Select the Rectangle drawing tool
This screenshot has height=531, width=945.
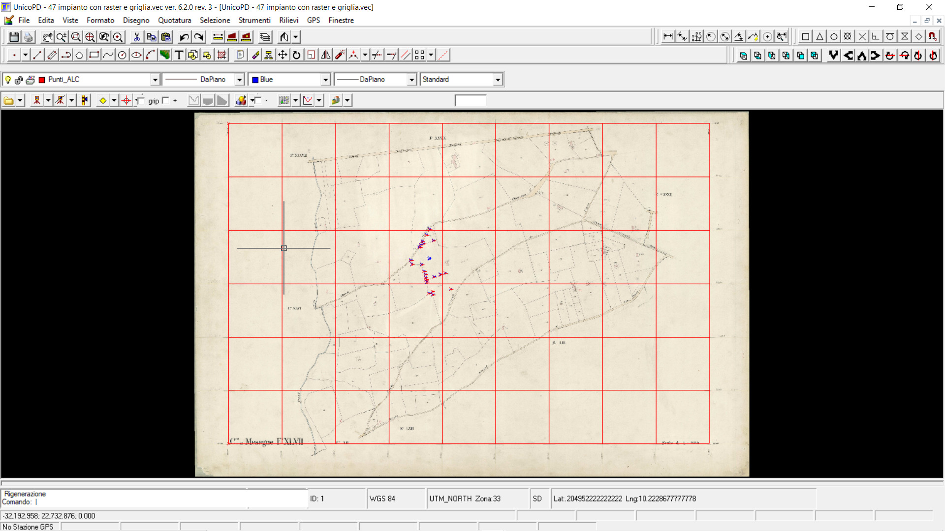[94, 55]
